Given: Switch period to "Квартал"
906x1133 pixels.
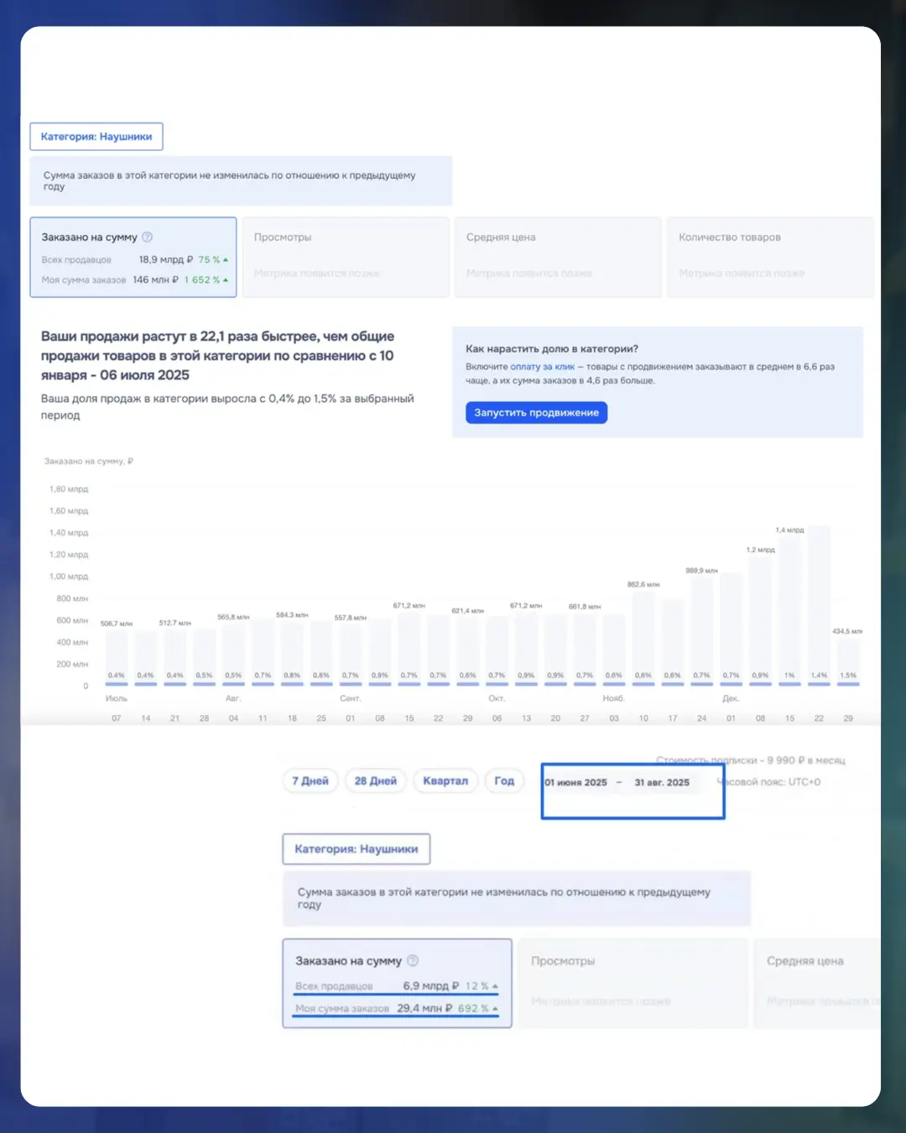Looking at the screenshot, I should tap(445, 781).
